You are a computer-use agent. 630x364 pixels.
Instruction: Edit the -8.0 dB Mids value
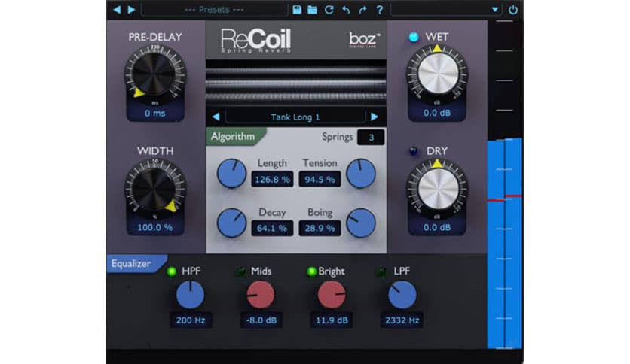coord(261,320)
